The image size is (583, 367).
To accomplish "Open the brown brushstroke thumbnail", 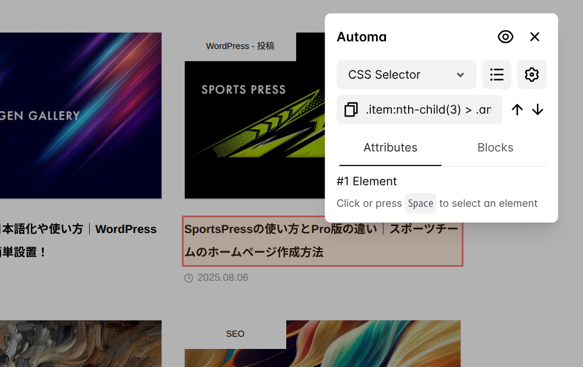I will click(80, 344).
